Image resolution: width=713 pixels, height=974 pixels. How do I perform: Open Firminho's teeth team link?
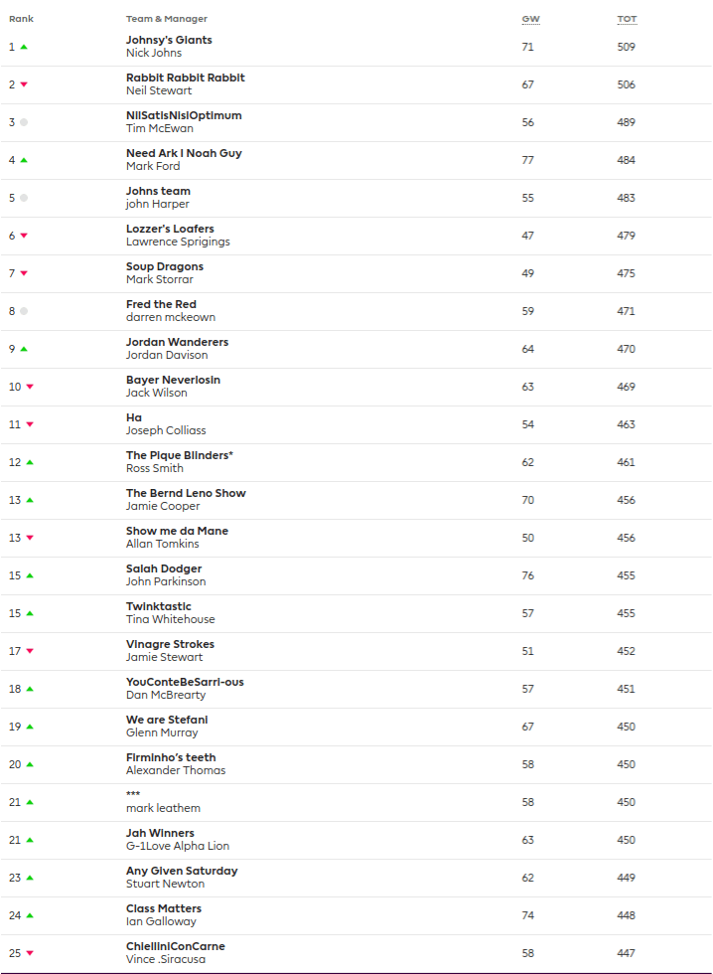pyautogui.click(x=171, y=757)
